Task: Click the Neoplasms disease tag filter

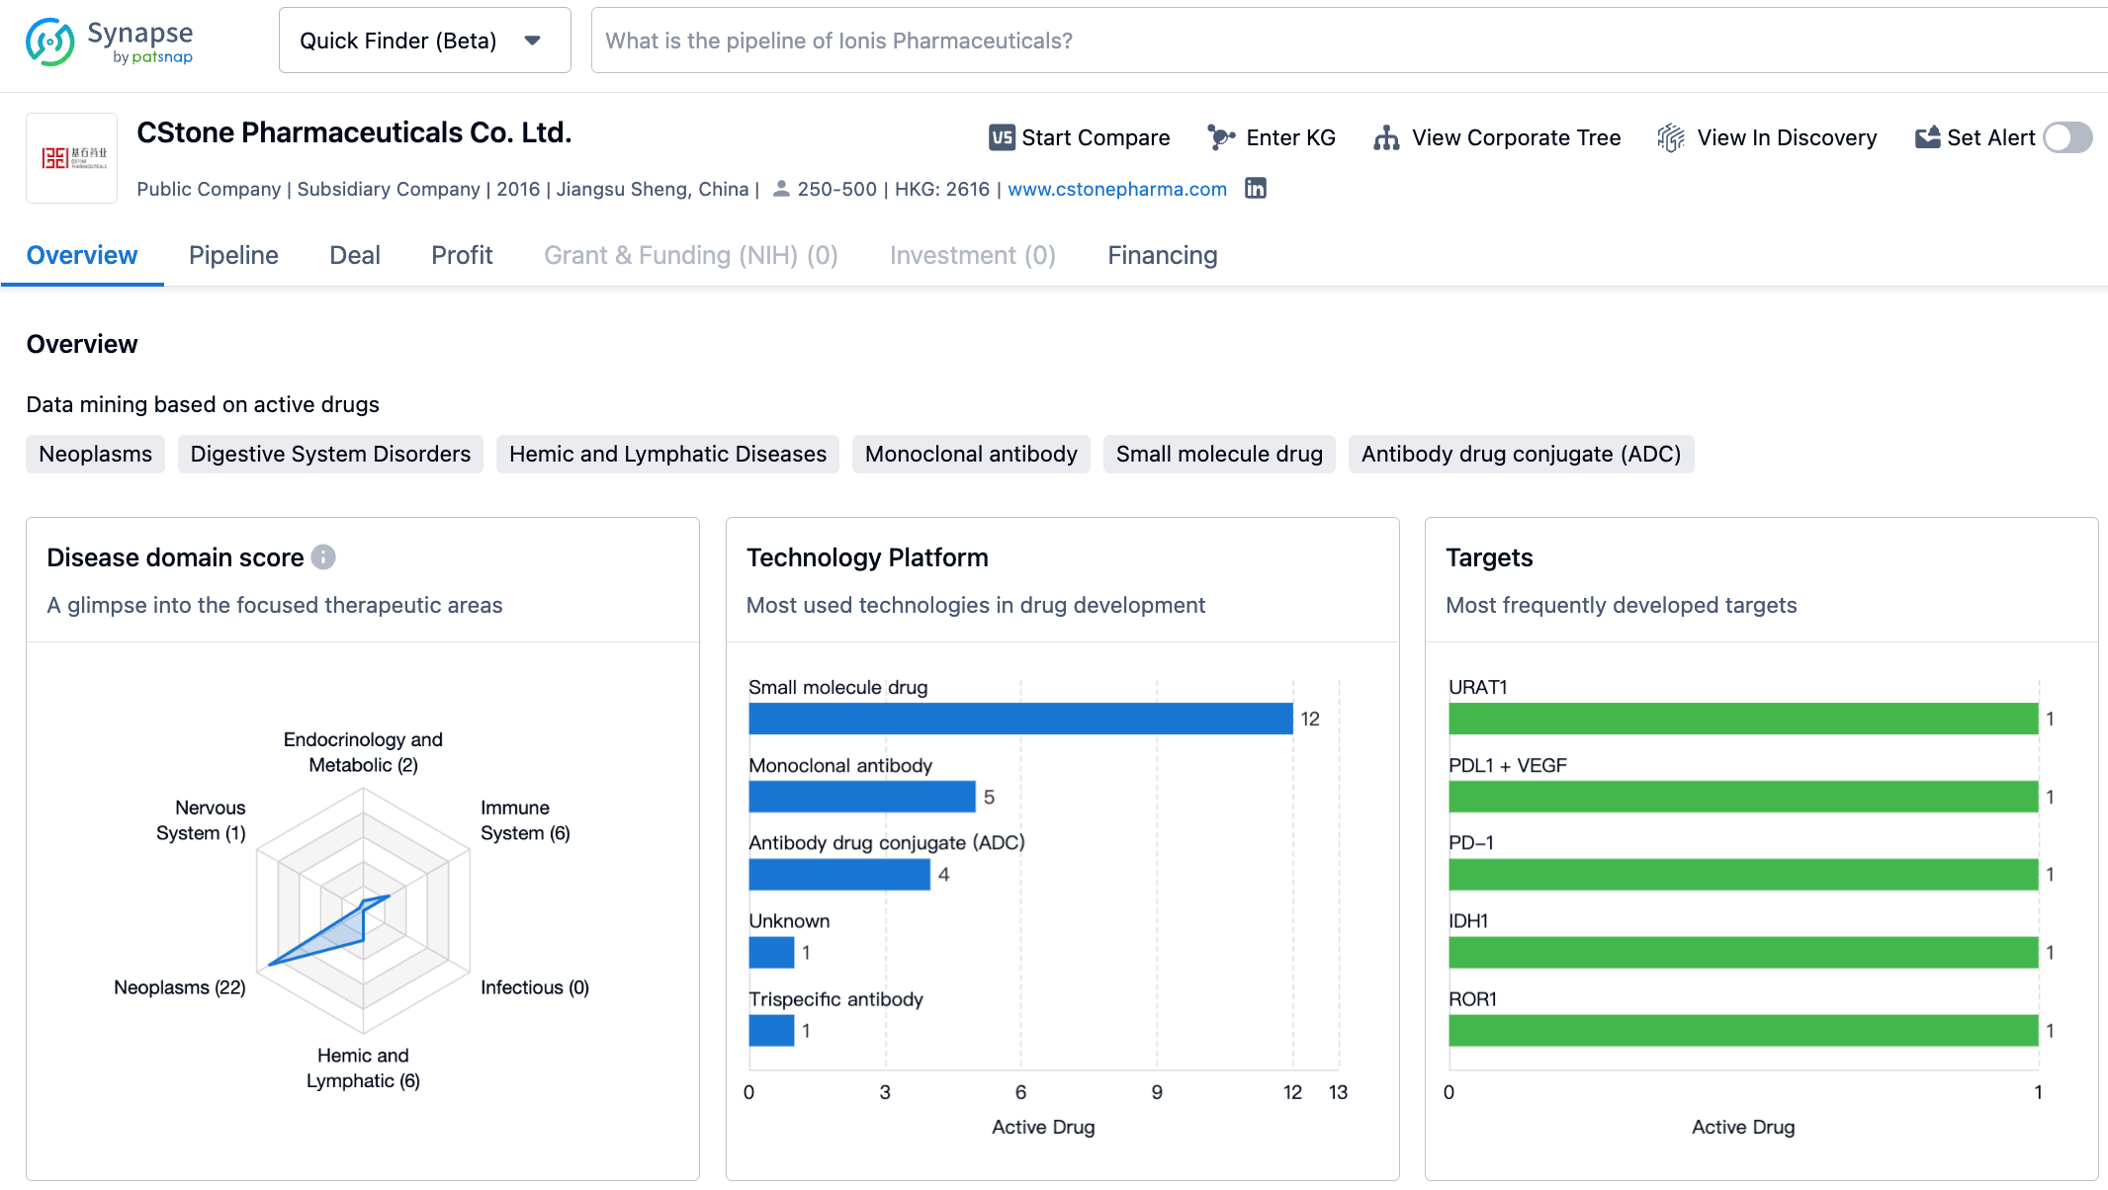Action: tap(96, 453)
